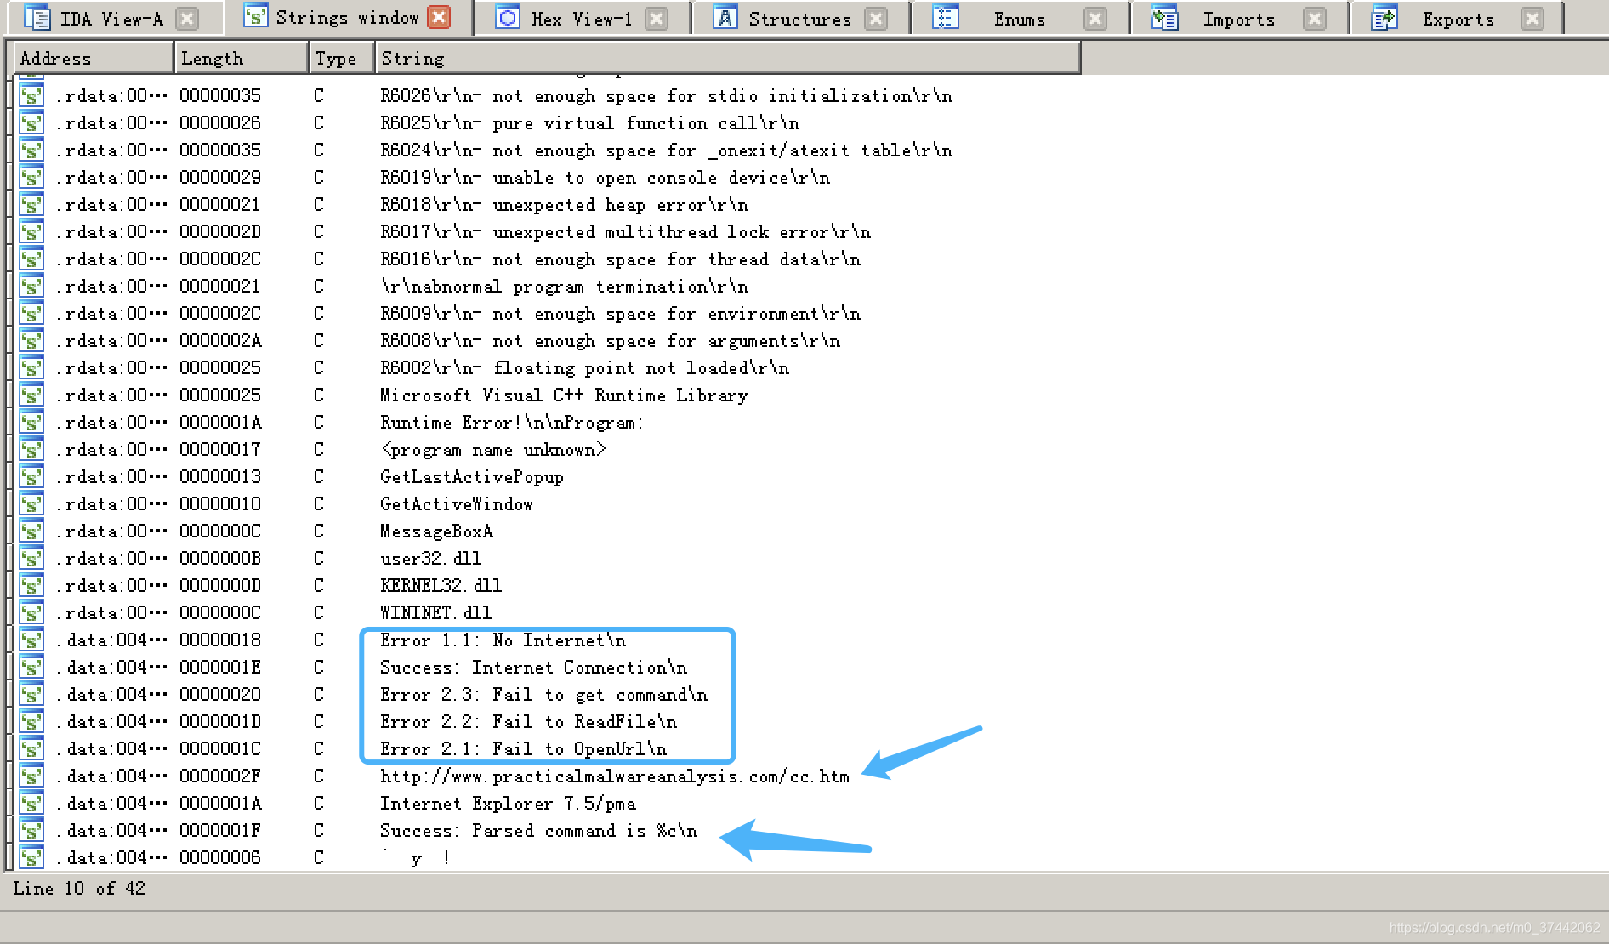
Task: Click string icon of the R6016 thread data row
Action: [x=31, y=259]
